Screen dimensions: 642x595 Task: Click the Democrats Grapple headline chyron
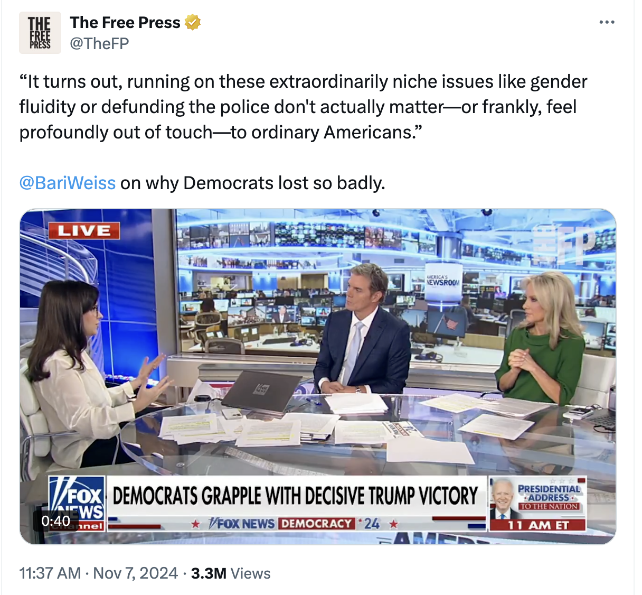pos(296,496)
